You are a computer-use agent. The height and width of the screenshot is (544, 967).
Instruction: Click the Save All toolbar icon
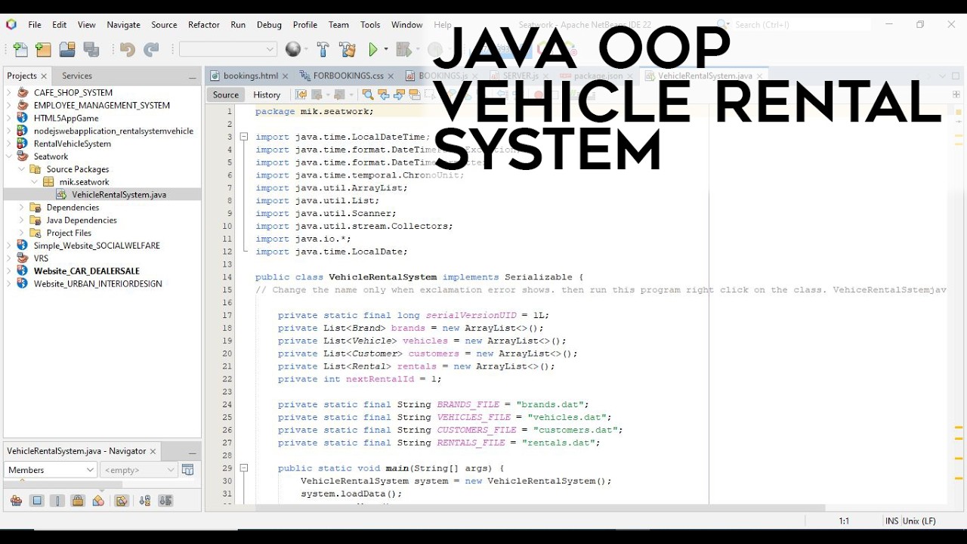coord(91,50)
